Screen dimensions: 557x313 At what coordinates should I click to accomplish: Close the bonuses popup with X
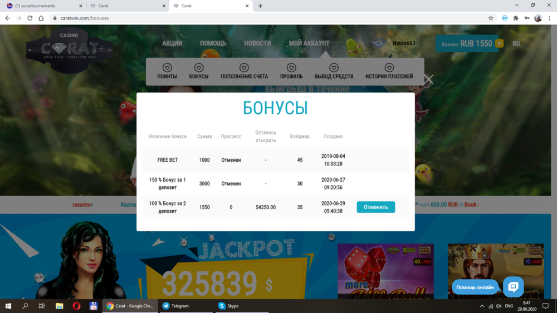coord(428,80)
